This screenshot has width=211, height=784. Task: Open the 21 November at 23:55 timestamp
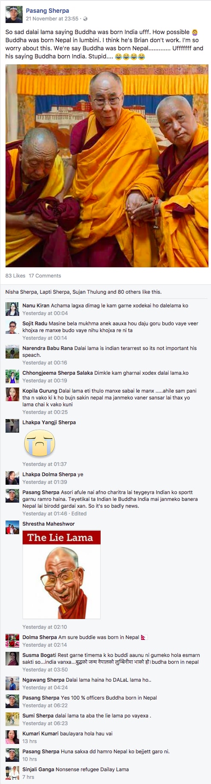coord(52,19)
